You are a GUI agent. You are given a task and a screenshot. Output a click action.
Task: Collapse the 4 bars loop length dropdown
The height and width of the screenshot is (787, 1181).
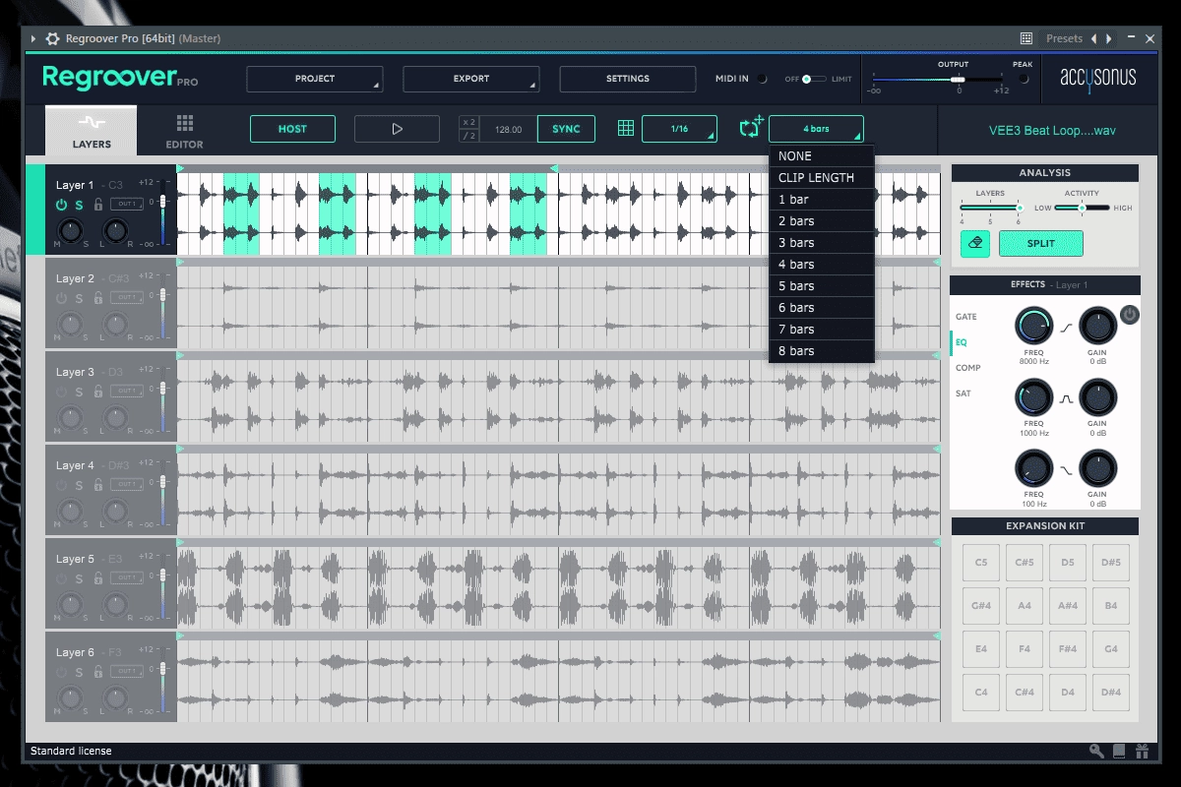point(816,129)
